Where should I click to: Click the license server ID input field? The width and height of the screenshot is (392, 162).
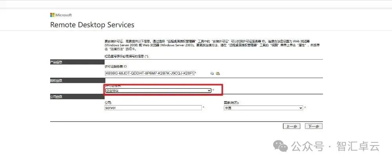[x=149, y=73]
